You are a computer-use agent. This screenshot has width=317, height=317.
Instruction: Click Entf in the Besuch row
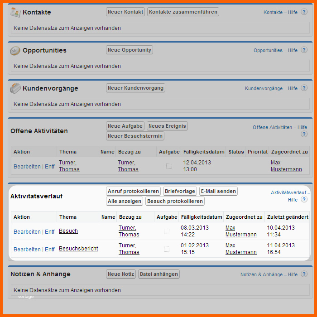coord(49,232)
